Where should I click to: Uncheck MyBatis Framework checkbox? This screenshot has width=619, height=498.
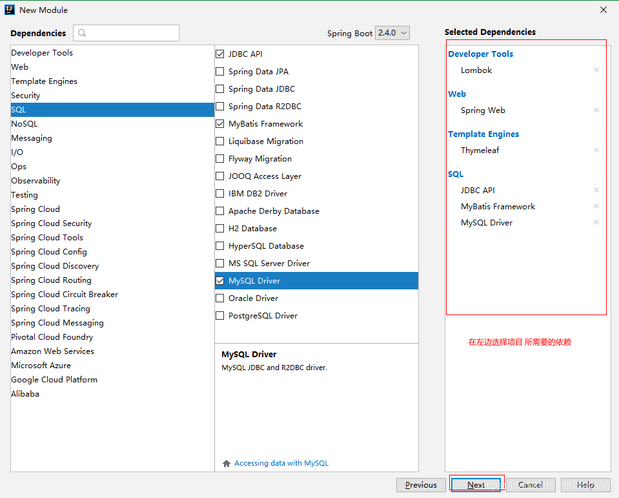coord(220,123)
